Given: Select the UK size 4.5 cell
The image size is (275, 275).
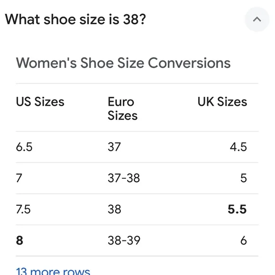Looking at the screenshot, I should click(238, 147).
